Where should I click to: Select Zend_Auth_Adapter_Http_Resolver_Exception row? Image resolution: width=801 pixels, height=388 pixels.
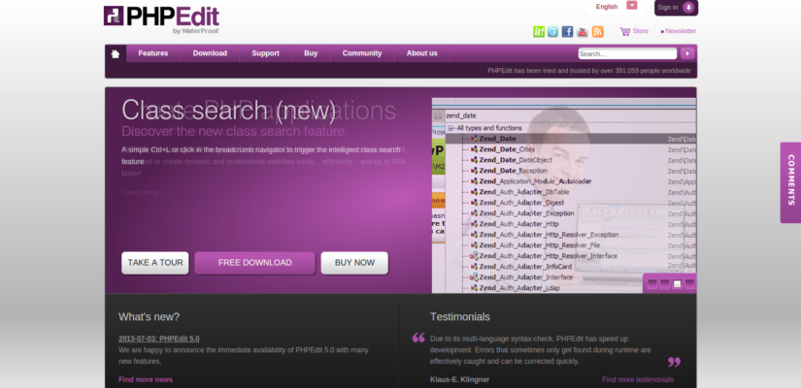(x=571, y=235)
